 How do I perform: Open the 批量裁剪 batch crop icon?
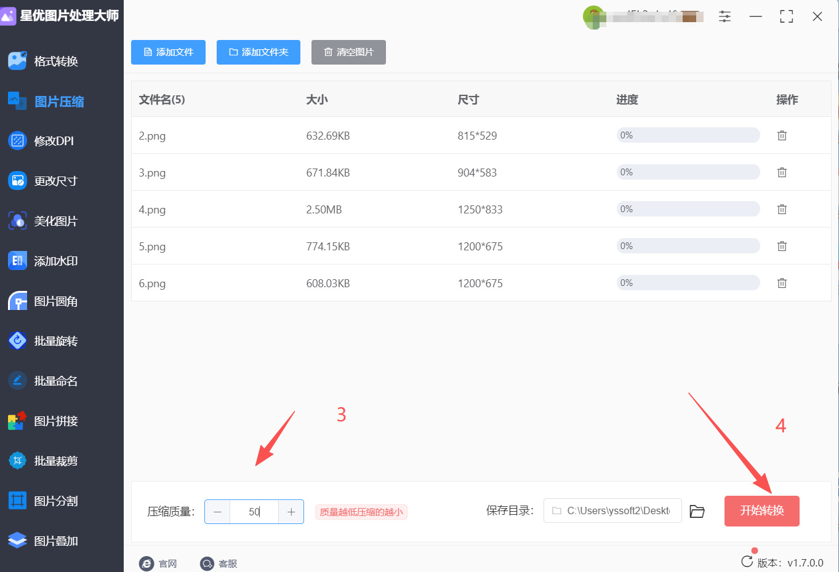17,461
